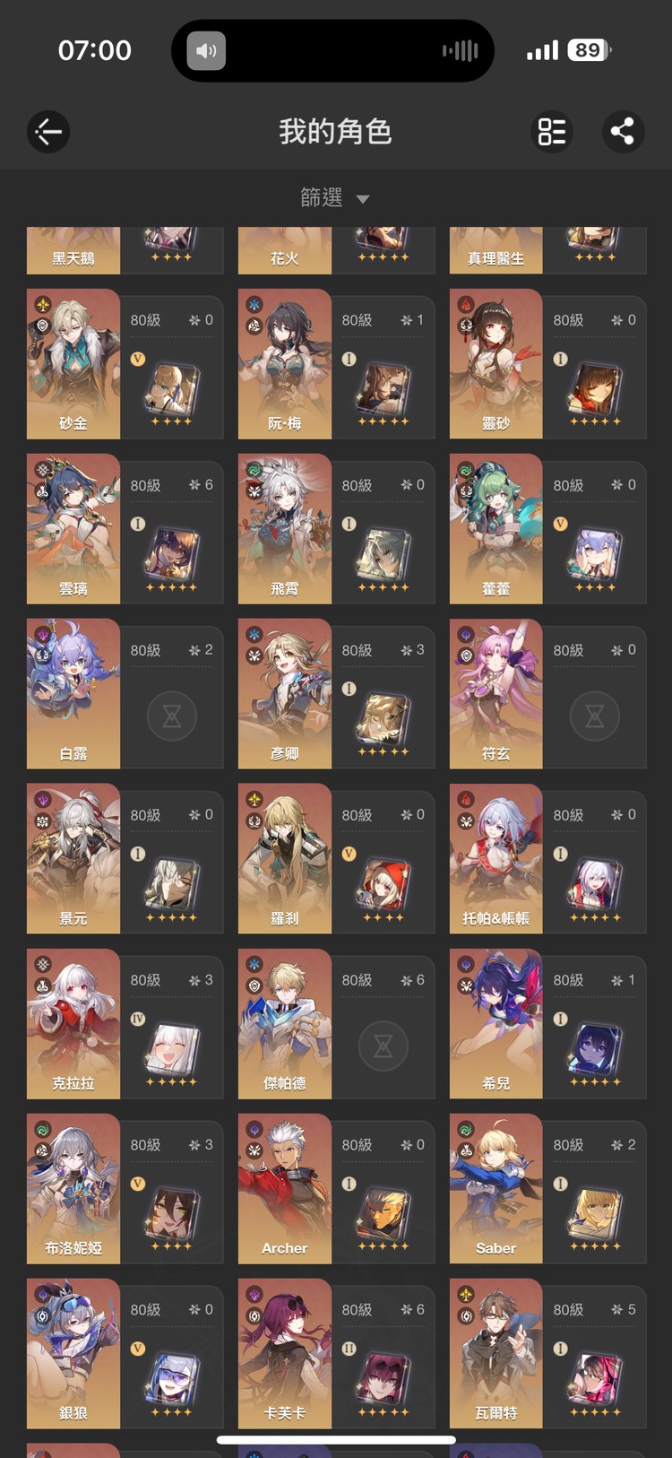Viewport: 672px width, 1458px height.
Task: View the 景元 character details
Action: (125, 859)
